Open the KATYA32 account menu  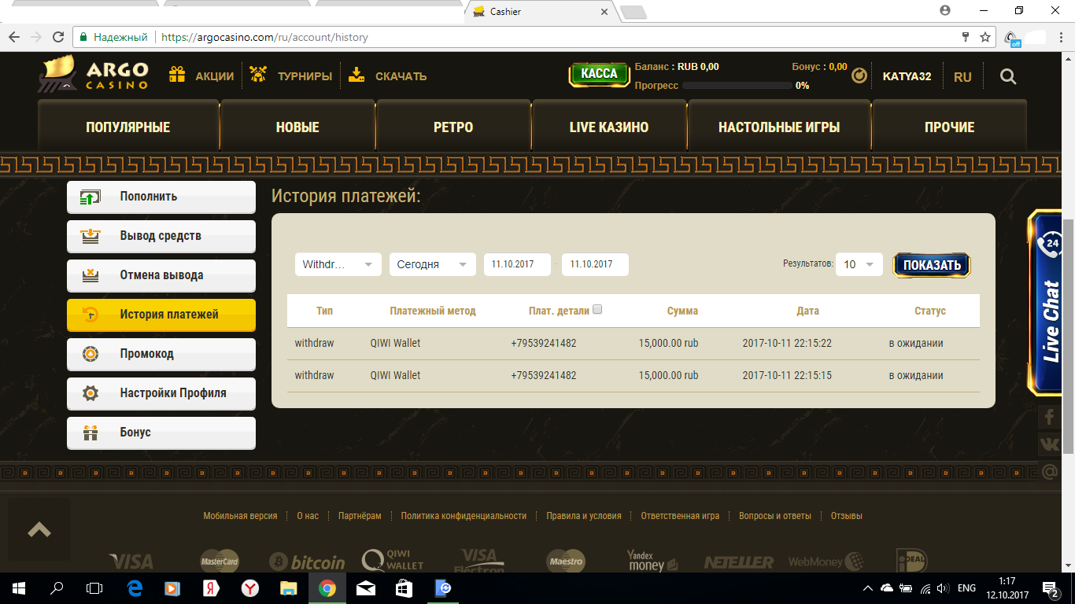click(x=907, y=77)
